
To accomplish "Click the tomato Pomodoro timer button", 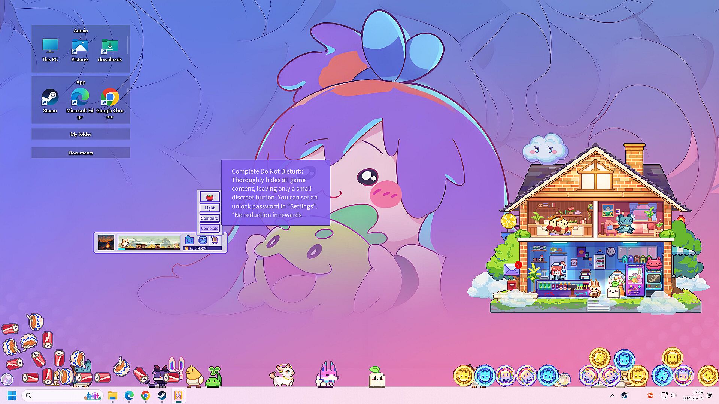I will point(209,197).
